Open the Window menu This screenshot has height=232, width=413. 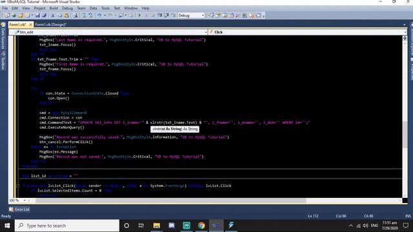coord(130,8)
